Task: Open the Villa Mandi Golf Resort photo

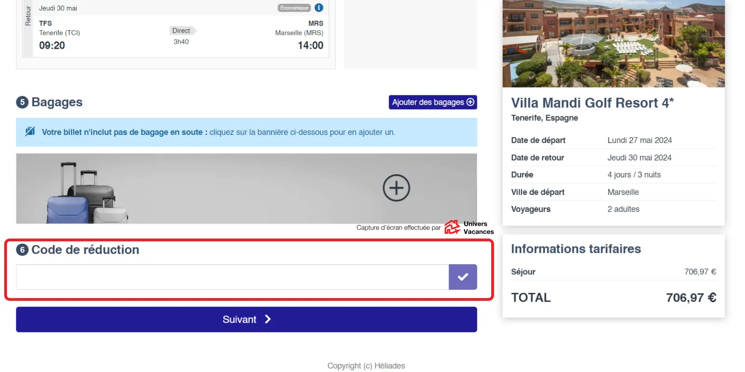Action: pyautogui.click(x=613, y=44)
